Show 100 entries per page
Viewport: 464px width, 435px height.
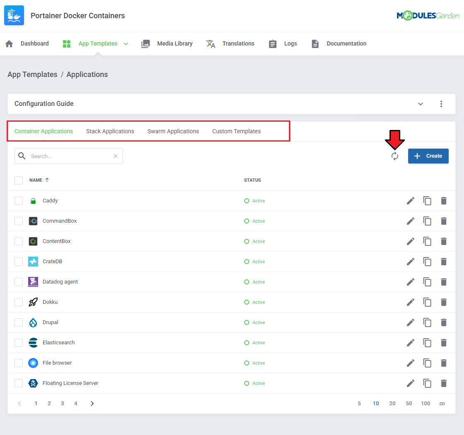[426, 403]
